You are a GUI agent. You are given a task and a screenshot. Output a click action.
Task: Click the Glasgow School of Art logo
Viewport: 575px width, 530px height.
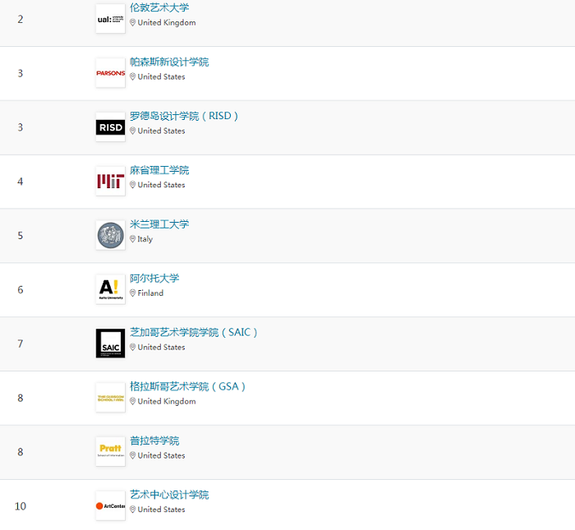[x=110, y=398]
